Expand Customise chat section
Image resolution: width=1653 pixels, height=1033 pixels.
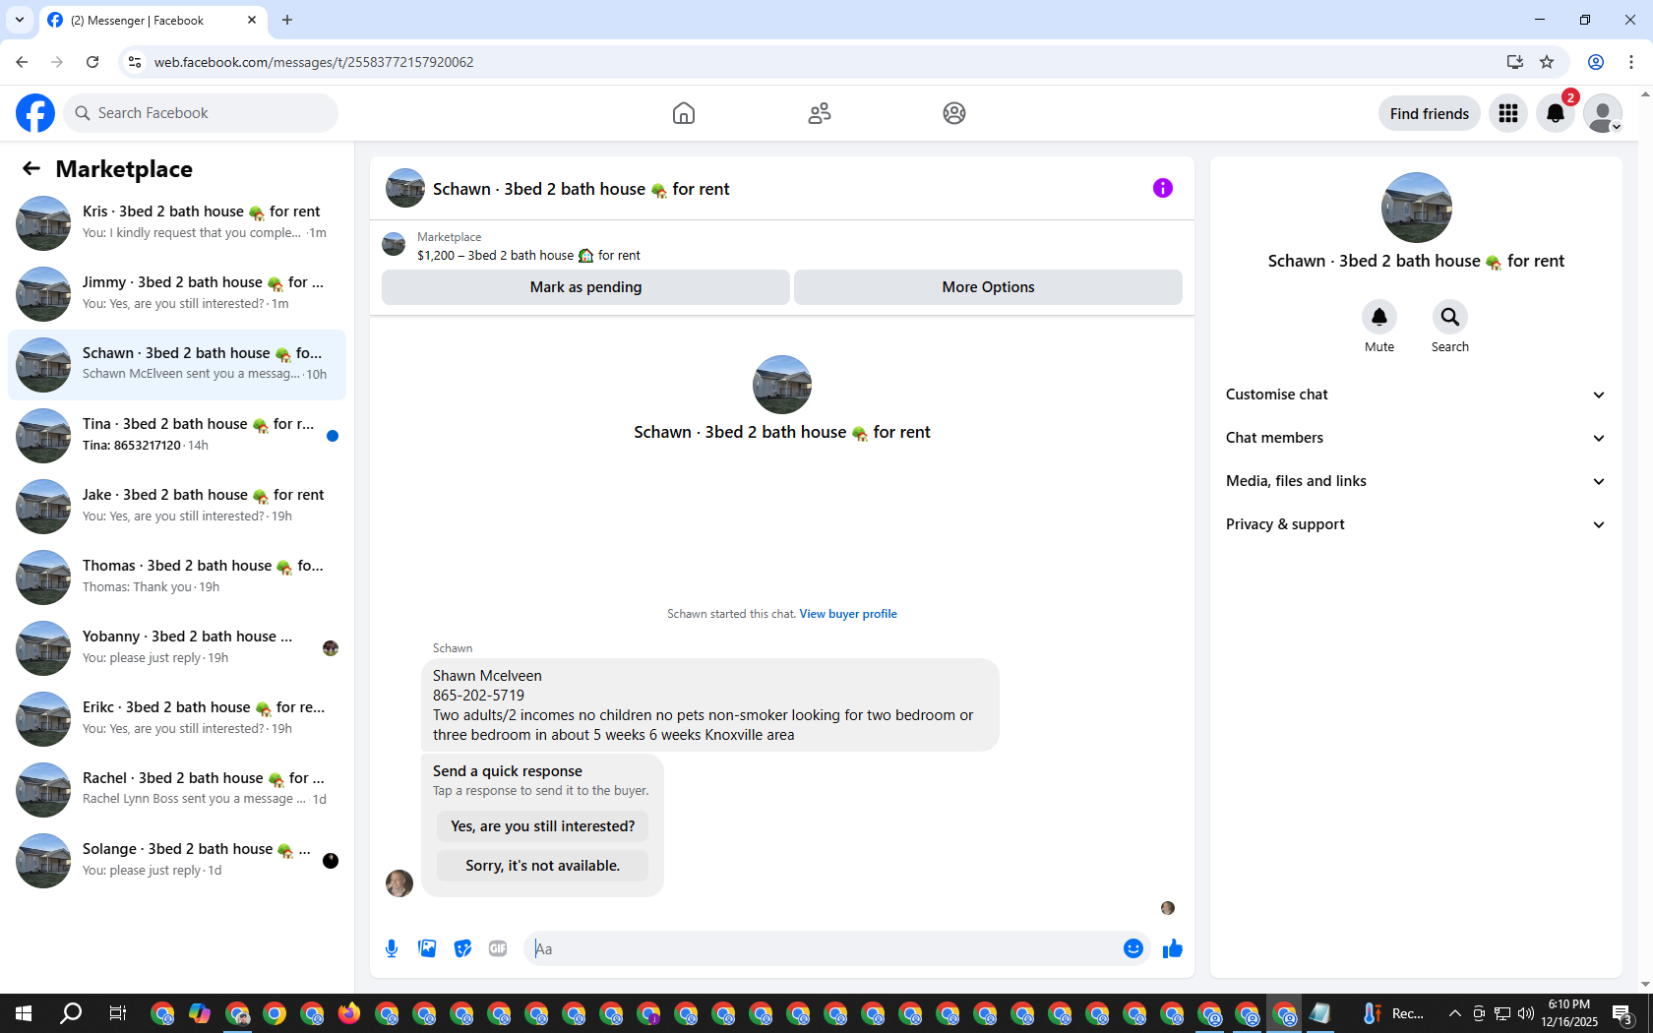point(1416,395)
